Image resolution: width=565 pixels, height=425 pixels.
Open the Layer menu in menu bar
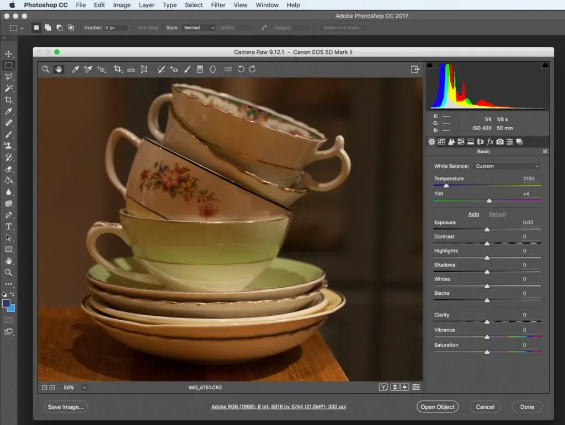[146, 5]
